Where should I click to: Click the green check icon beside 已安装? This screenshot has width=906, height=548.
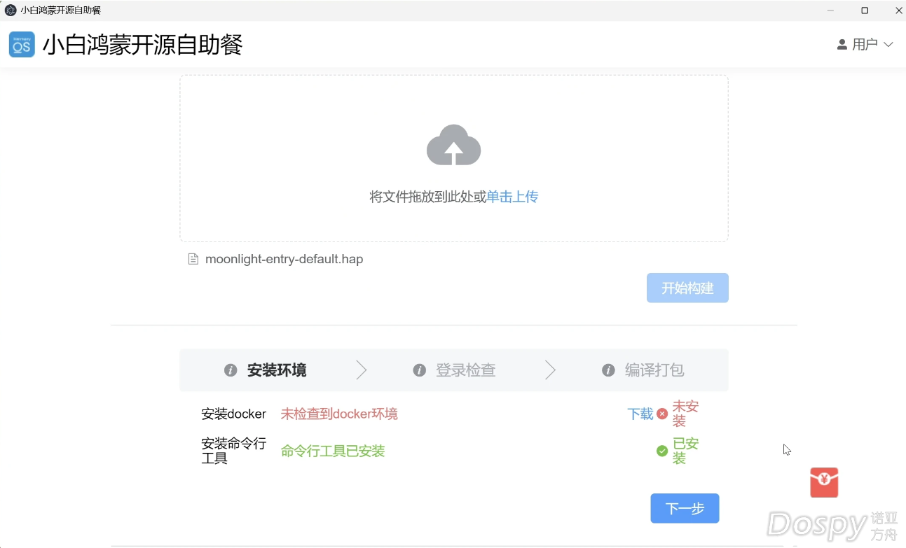click(x=662, y=451)
